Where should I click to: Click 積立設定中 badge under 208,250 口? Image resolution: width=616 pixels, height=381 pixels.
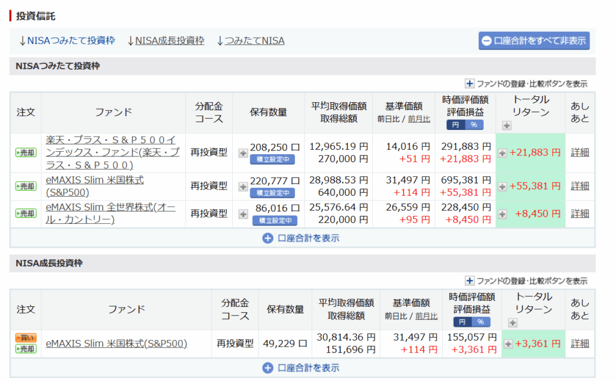click(273, 160)
